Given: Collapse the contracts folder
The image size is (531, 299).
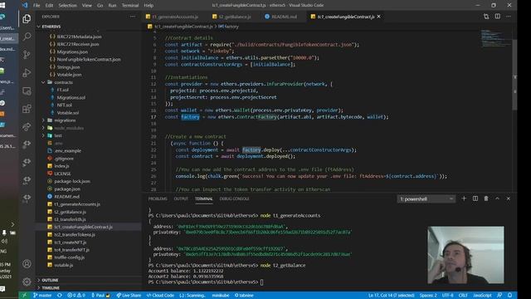Looking at the screenshot, I should tap(63, 82).
